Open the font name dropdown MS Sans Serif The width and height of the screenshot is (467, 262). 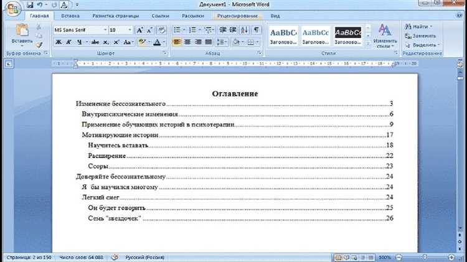pyautogui.click(x=105, y=30)
